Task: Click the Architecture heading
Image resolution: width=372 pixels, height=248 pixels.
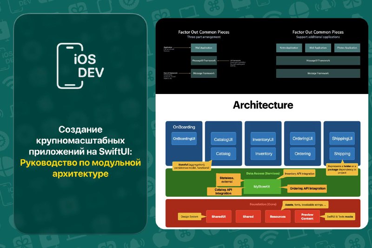Action: click(x=263, y=105)
